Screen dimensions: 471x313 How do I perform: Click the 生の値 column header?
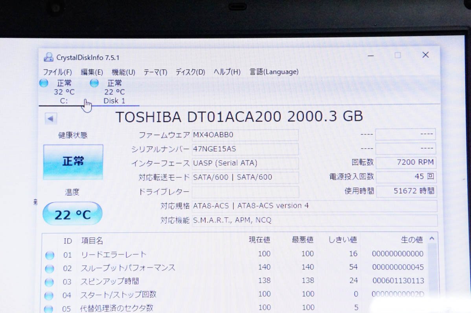point(412,240)
